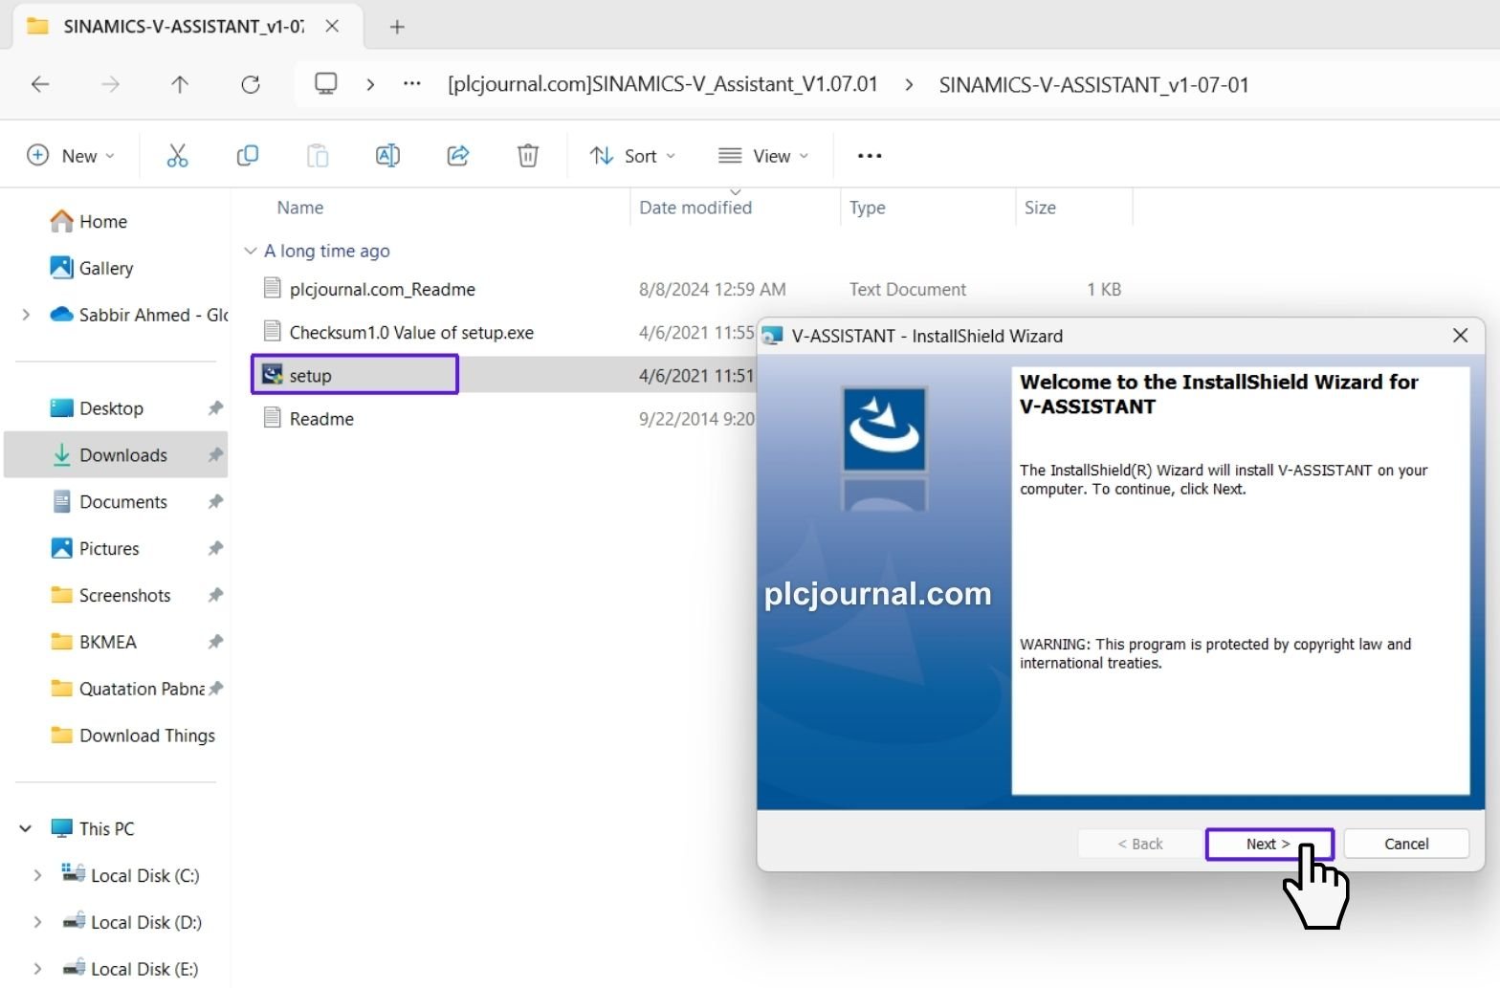The height and width of the screenshot is (988, 1500).
Task: Click the PC monitor icon in address bar
Action: (326, 84)
